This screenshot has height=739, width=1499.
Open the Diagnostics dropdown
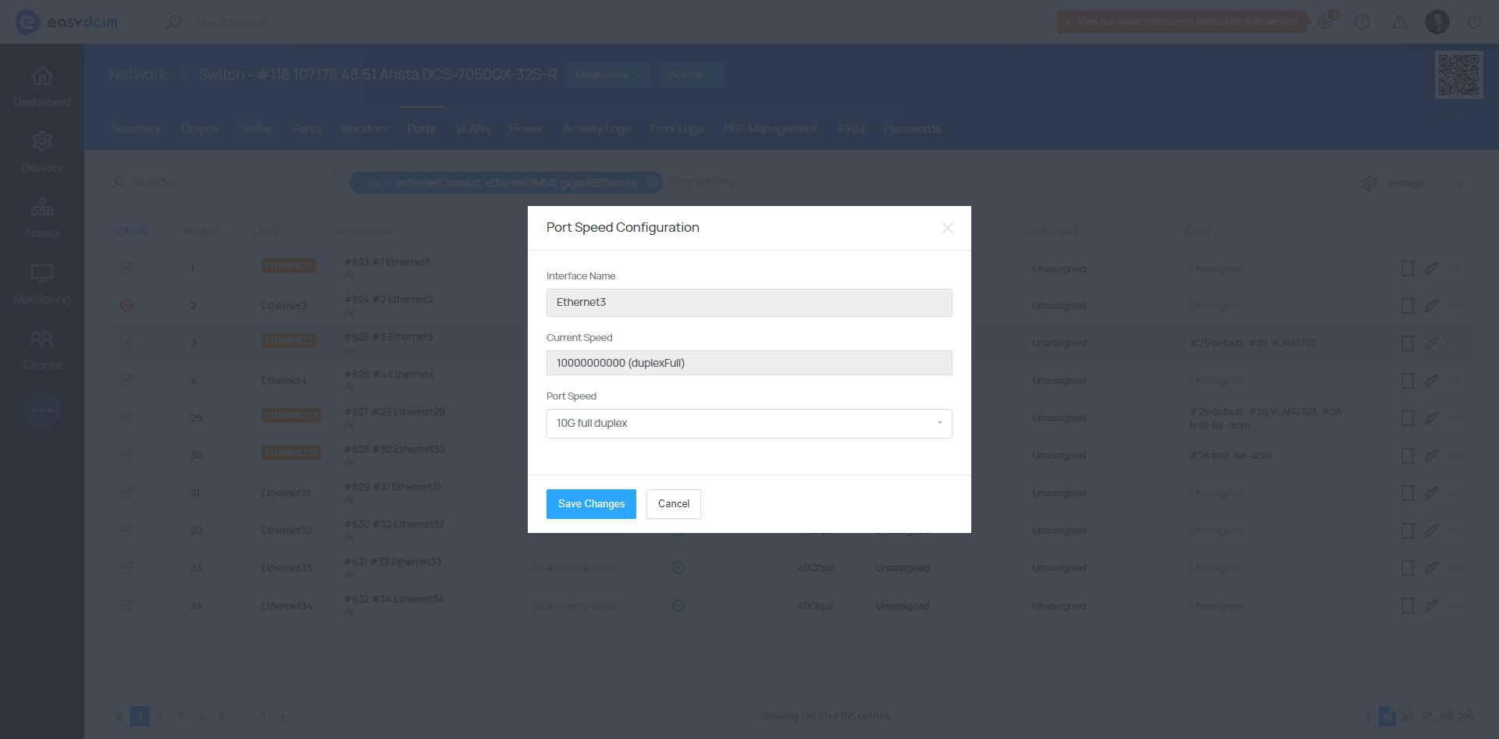608,75
